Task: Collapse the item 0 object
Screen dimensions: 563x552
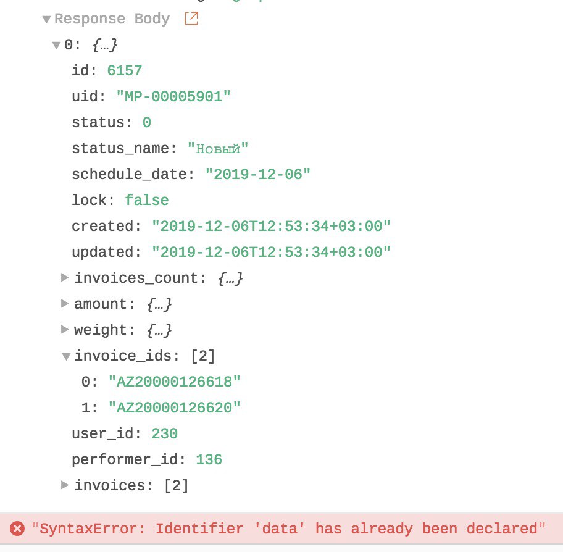Action: 57,45
